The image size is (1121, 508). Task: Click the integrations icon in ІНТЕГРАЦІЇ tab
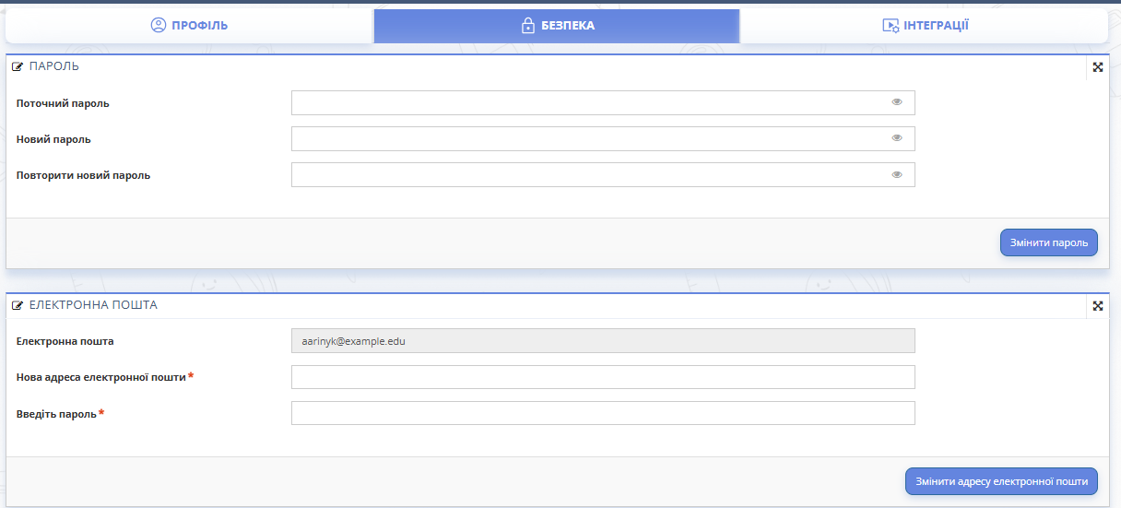pos(891,26)
